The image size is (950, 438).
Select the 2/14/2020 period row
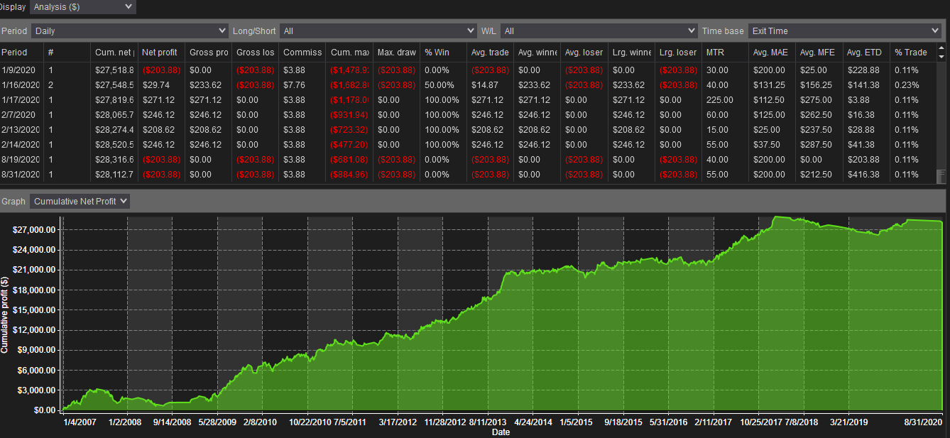click(x=468, y=145)
